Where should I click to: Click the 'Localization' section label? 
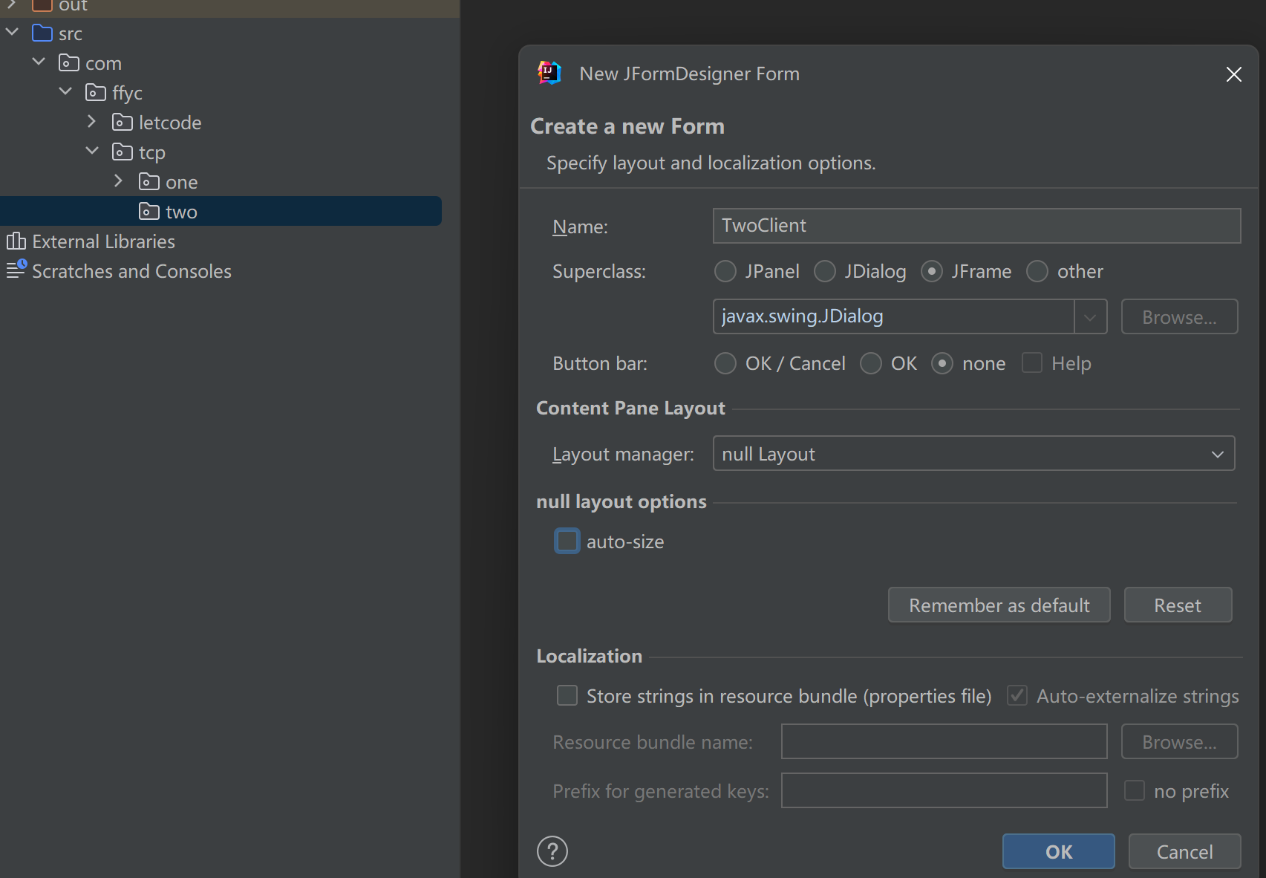(589, 656)
